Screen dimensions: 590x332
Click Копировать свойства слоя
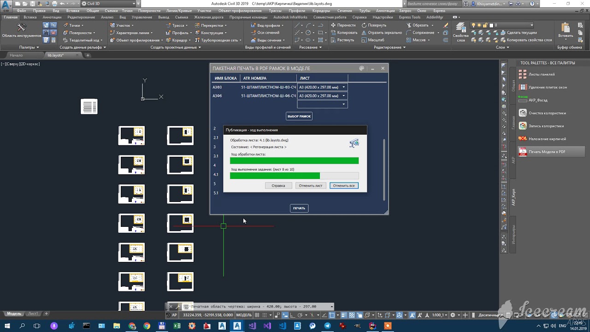click(x=525, y=40)
